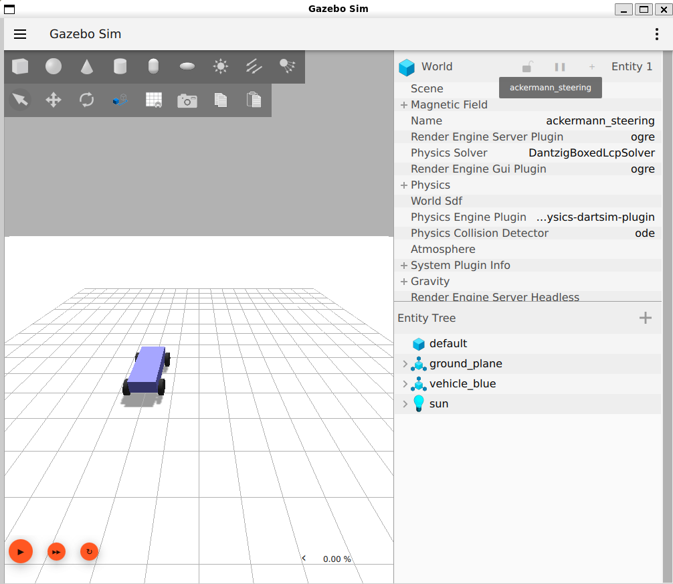Click the 0.00 % real time factor
This screenshot has width=673, height=584.
point(337,559)
